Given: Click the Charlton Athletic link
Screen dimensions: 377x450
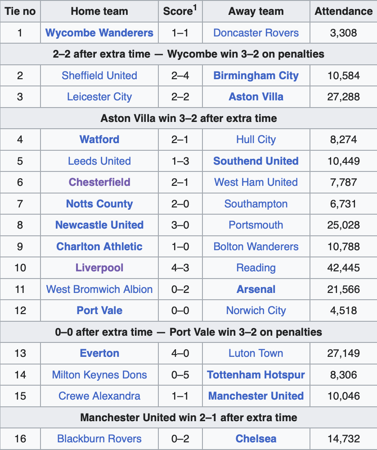Looking at the screenshot, I should pyautogui.click(x=99, y=247).
